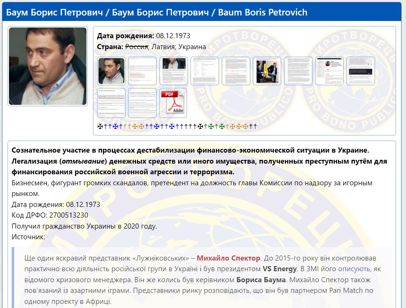Image resolution: width=406 pixels, height=308 pixels.
Task: Follow the 'Михайло Спектор' link
Action: (228, 258)
